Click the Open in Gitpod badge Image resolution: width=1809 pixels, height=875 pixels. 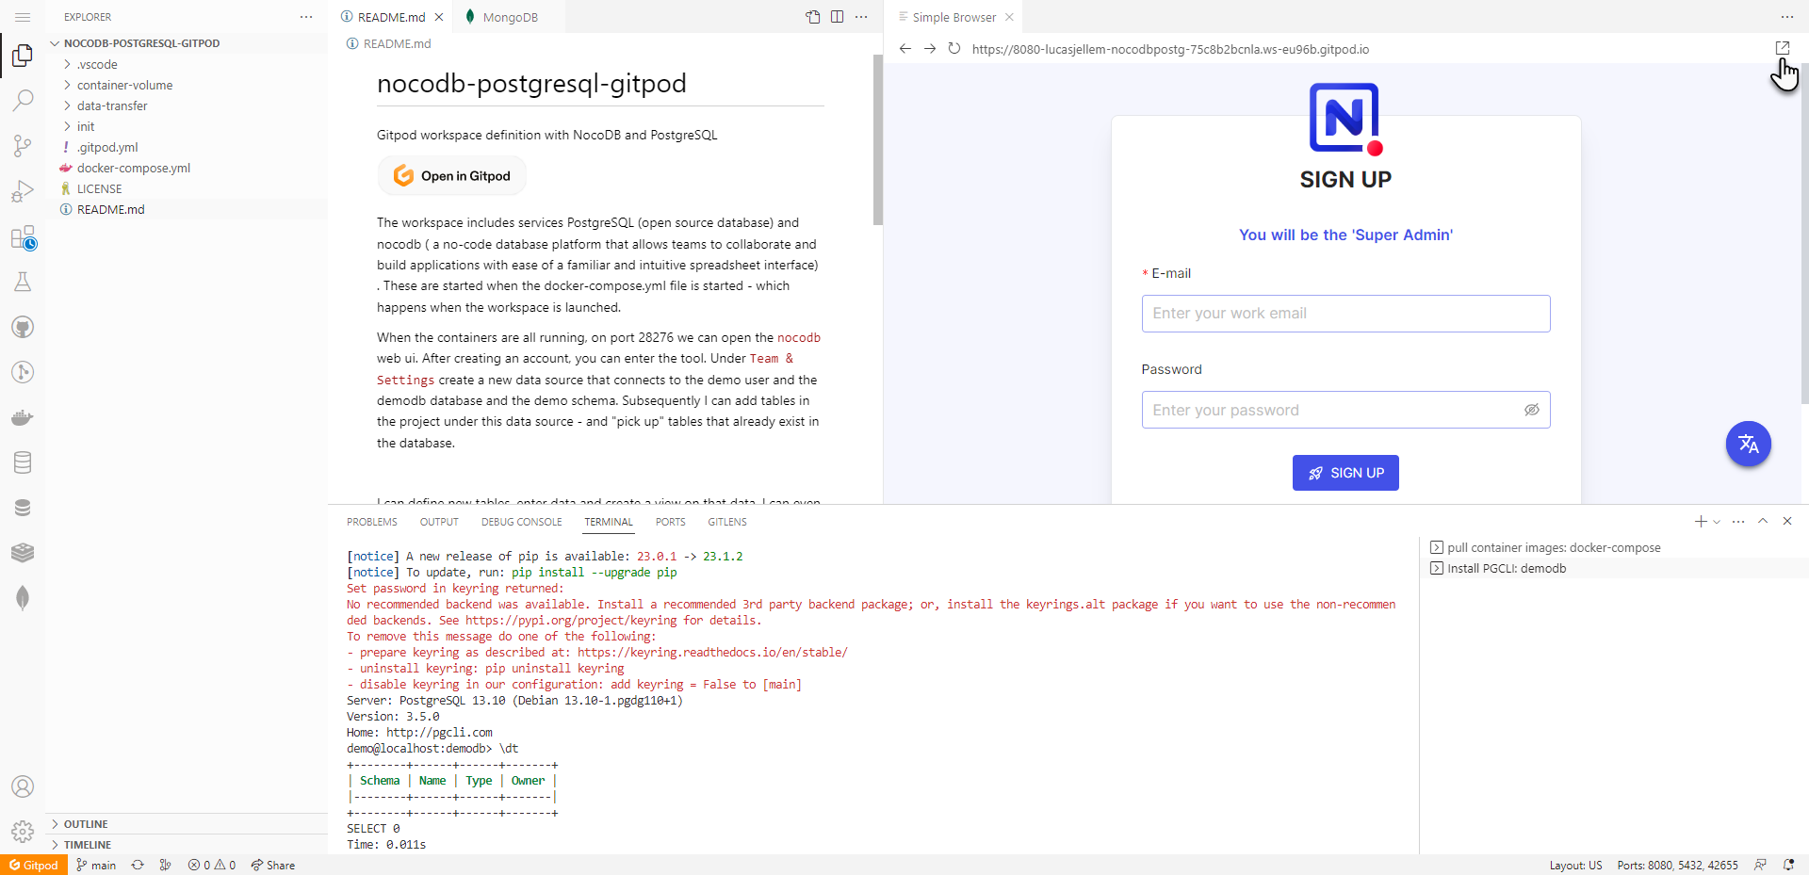coord(452,176)
